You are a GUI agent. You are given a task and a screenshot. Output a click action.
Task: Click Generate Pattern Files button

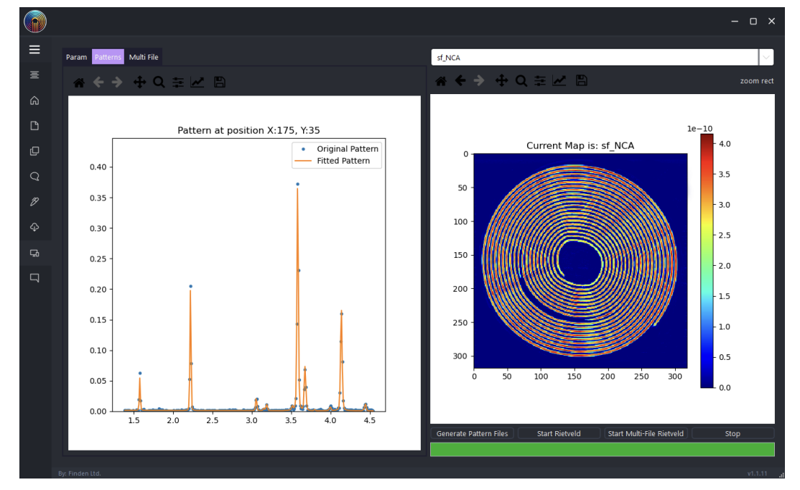click(473, 434)
